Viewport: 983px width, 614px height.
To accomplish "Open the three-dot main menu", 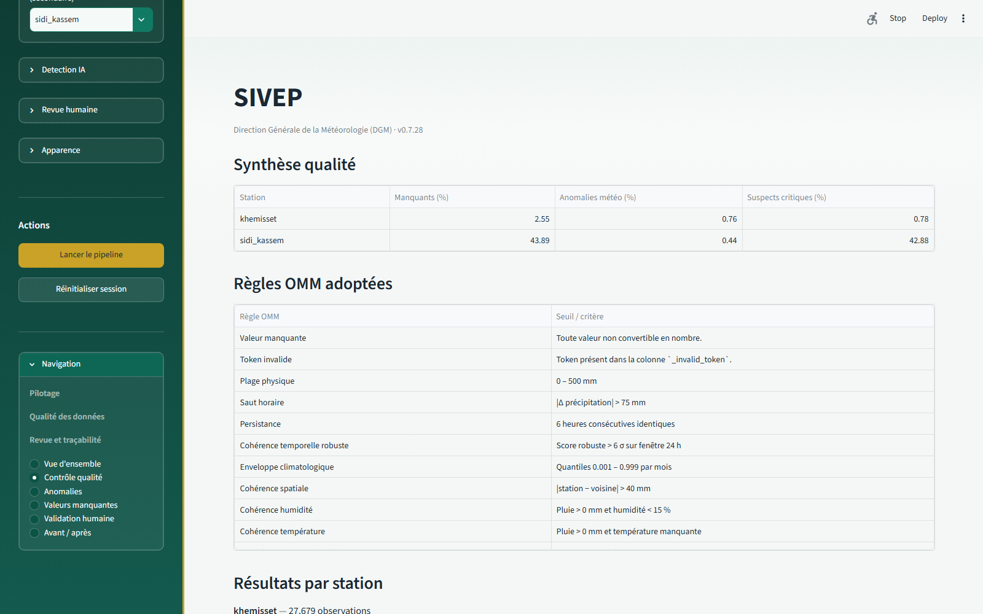I will coord(963,18).
